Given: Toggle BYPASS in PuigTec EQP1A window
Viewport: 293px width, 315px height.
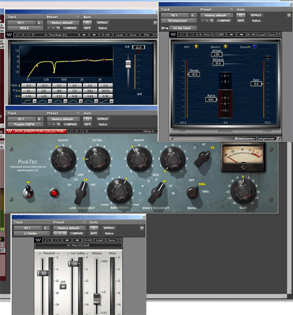Looking at the screenshot, I should coord(103,119).
